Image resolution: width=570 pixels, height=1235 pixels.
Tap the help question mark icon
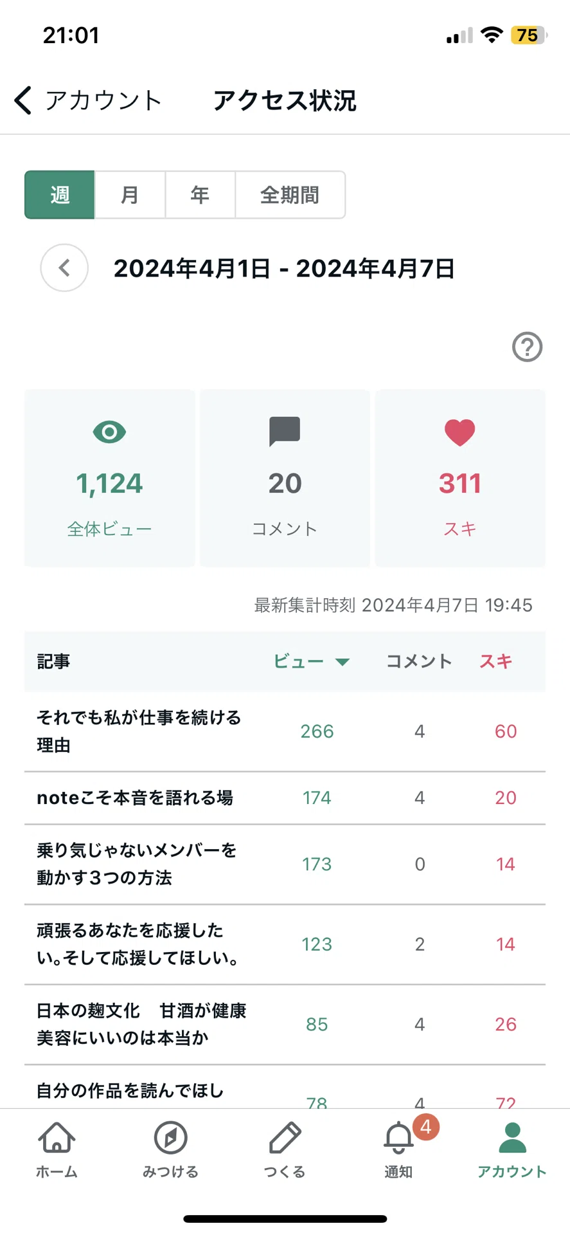click(x=527, y=347)
